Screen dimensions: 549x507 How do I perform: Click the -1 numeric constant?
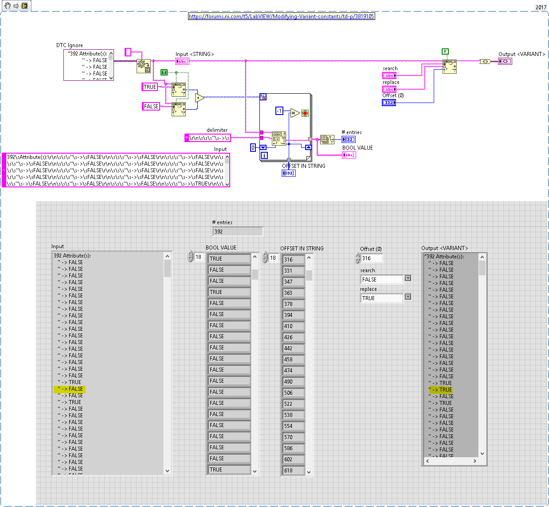click(x=279, y=111)
